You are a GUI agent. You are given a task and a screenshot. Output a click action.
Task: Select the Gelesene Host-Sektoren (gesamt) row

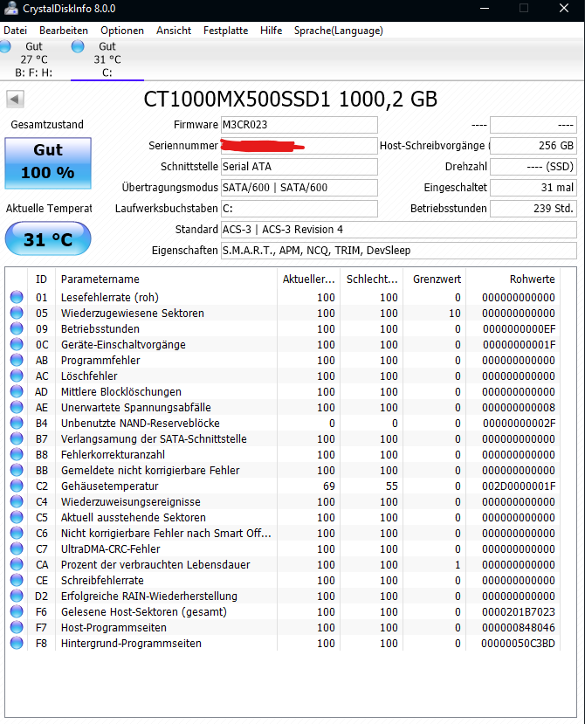coord(283,612)
